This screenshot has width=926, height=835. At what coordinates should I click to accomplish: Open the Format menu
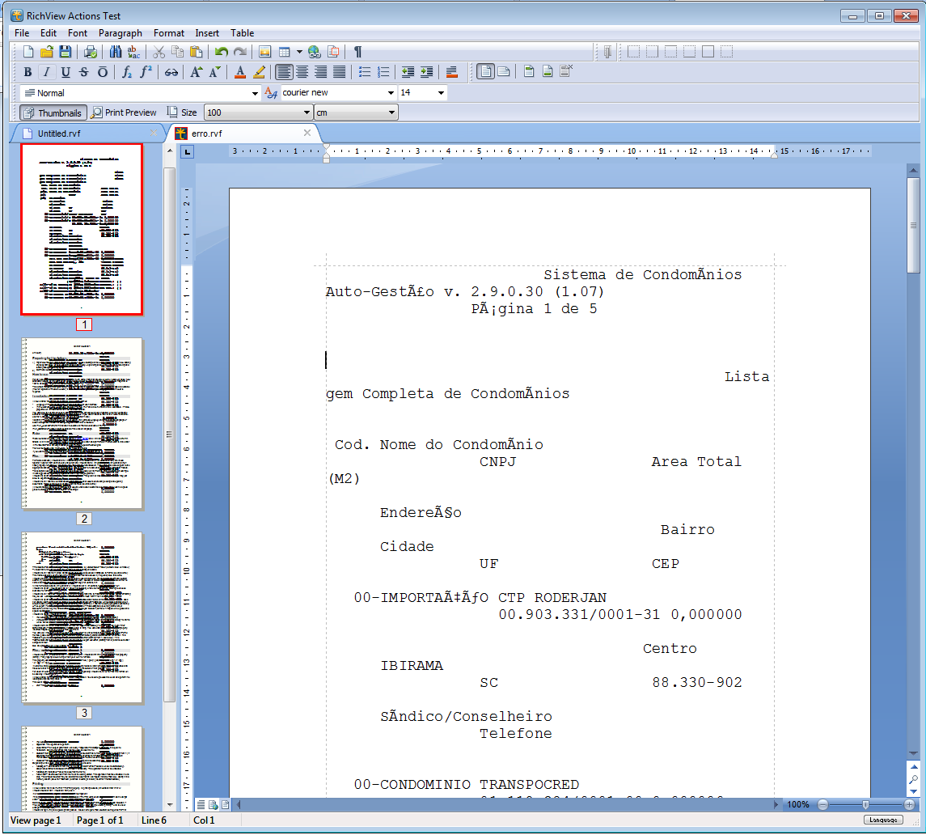pyautogui.click(x=169, y=33)
